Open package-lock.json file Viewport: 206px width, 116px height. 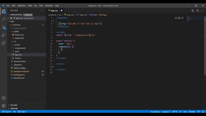[x=21, y=71]
